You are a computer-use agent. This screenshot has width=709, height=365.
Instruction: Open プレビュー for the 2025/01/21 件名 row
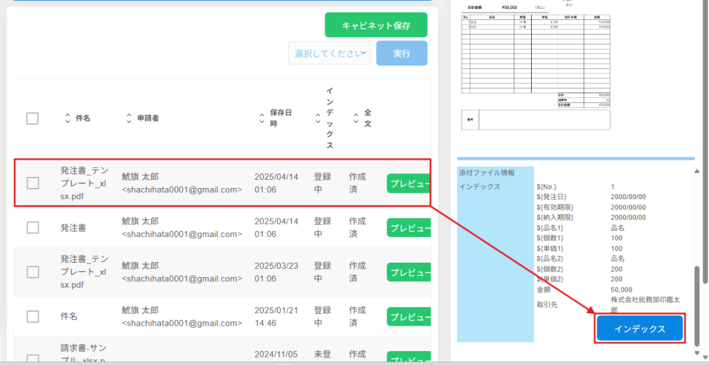(x=409, y=317)
